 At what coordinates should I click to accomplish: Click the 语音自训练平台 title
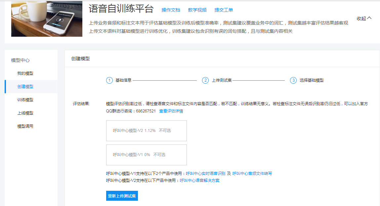tap(121, 9)
